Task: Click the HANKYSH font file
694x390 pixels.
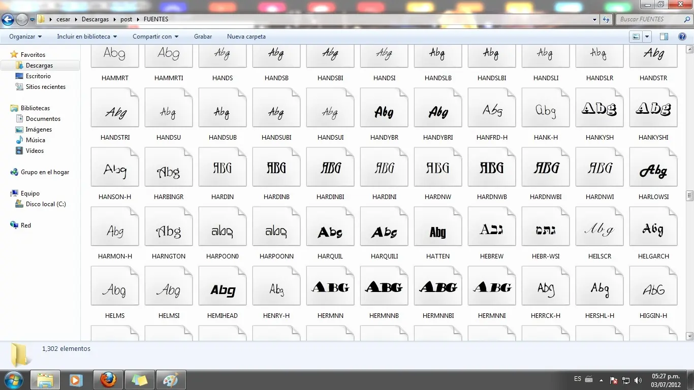Action: point(600,109)
